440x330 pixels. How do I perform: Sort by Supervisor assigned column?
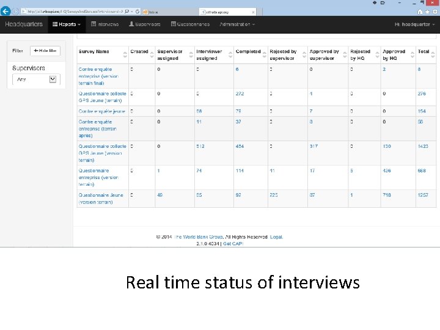pyautogui.click(x=175, y=55)
